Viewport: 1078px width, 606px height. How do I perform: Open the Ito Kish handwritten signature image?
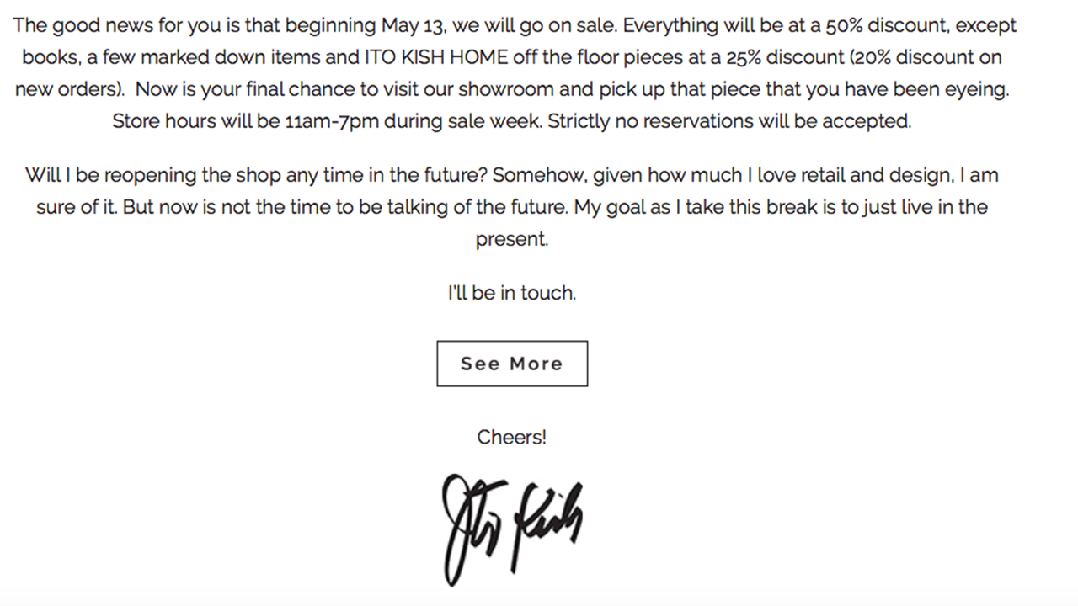point(512,529)
